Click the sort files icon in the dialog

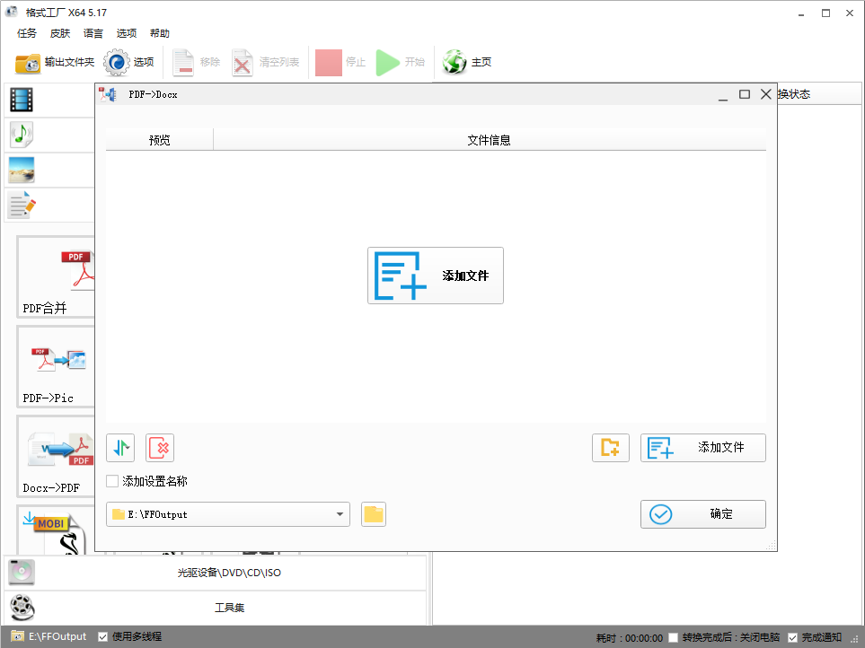click(x=120, y=447)
